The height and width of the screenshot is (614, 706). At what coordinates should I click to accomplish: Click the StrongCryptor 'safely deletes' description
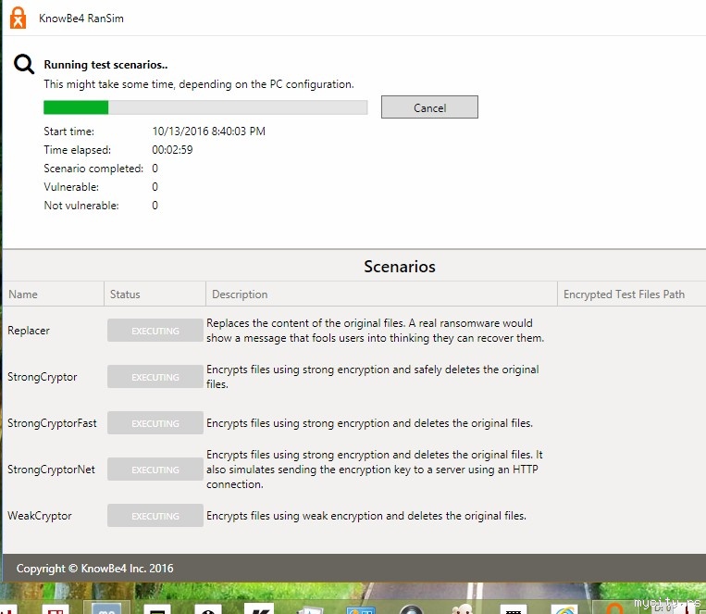[373, 377]
